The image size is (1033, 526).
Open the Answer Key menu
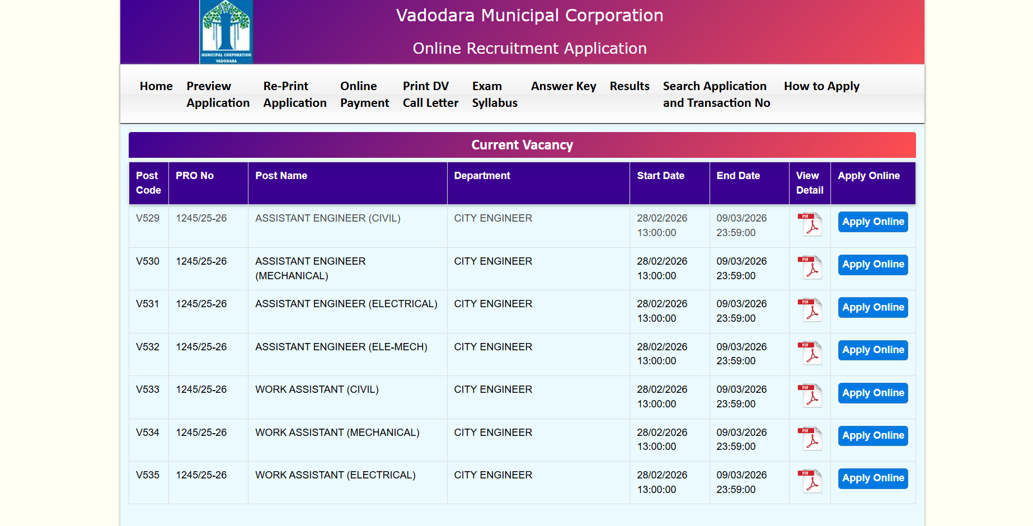pos(563,86)
